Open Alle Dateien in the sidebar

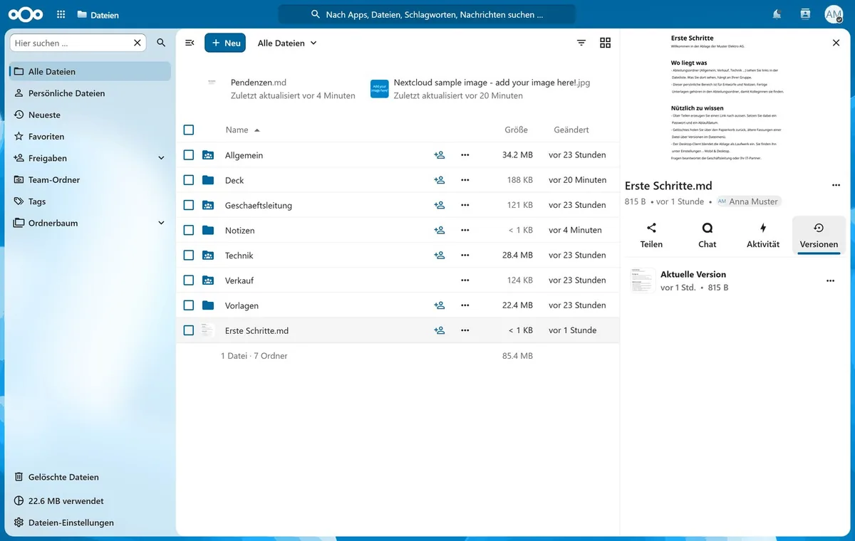[x=90, y=71]
